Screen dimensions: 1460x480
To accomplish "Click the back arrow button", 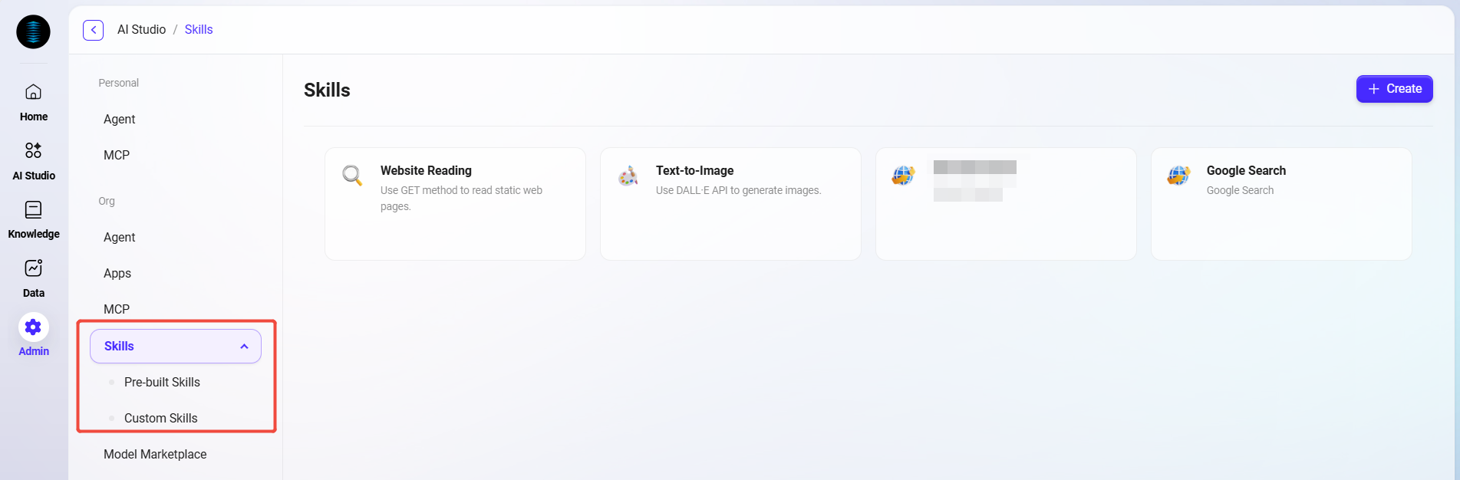I will (x=93, y=30).
